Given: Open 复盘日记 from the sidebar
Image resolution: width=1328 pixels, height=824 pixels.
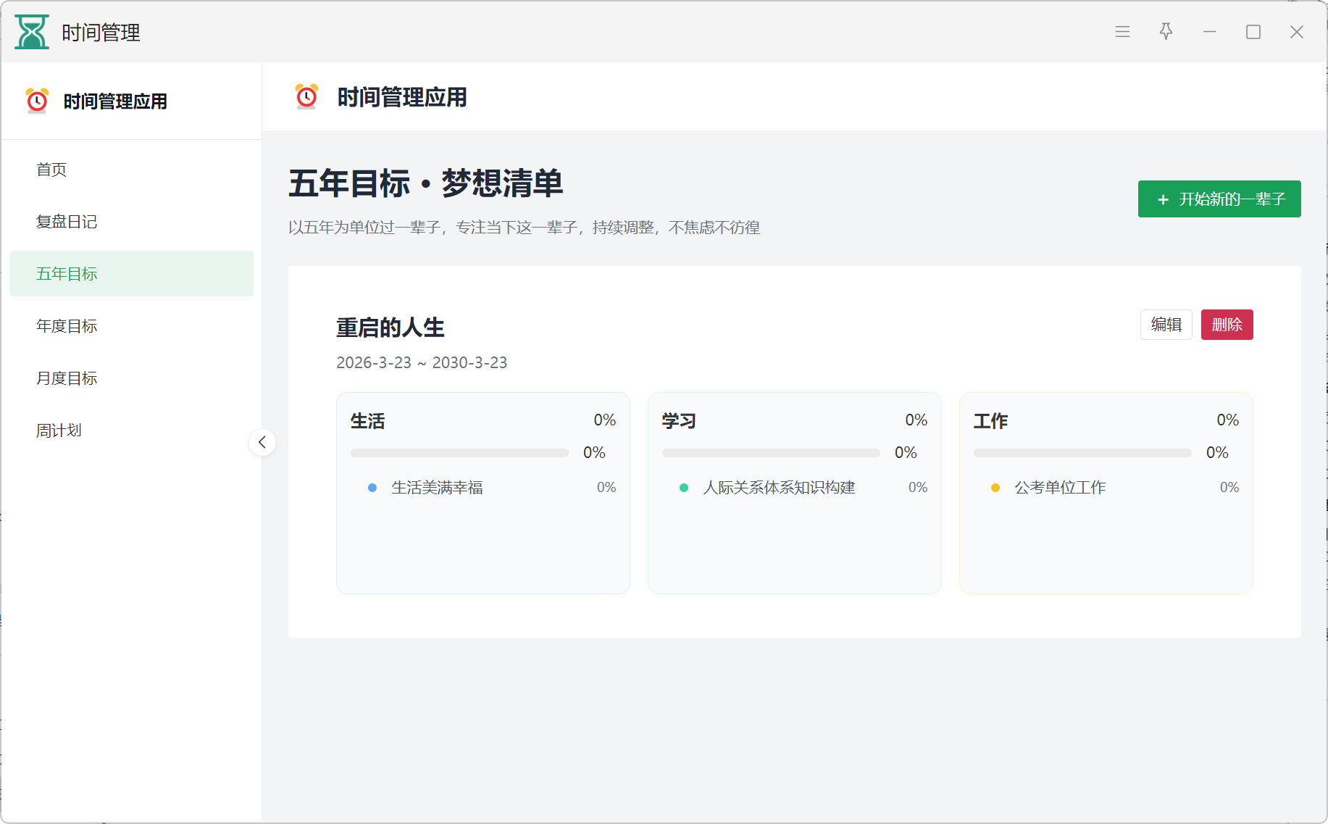Looking at the screenshot, I should (67, 222).
